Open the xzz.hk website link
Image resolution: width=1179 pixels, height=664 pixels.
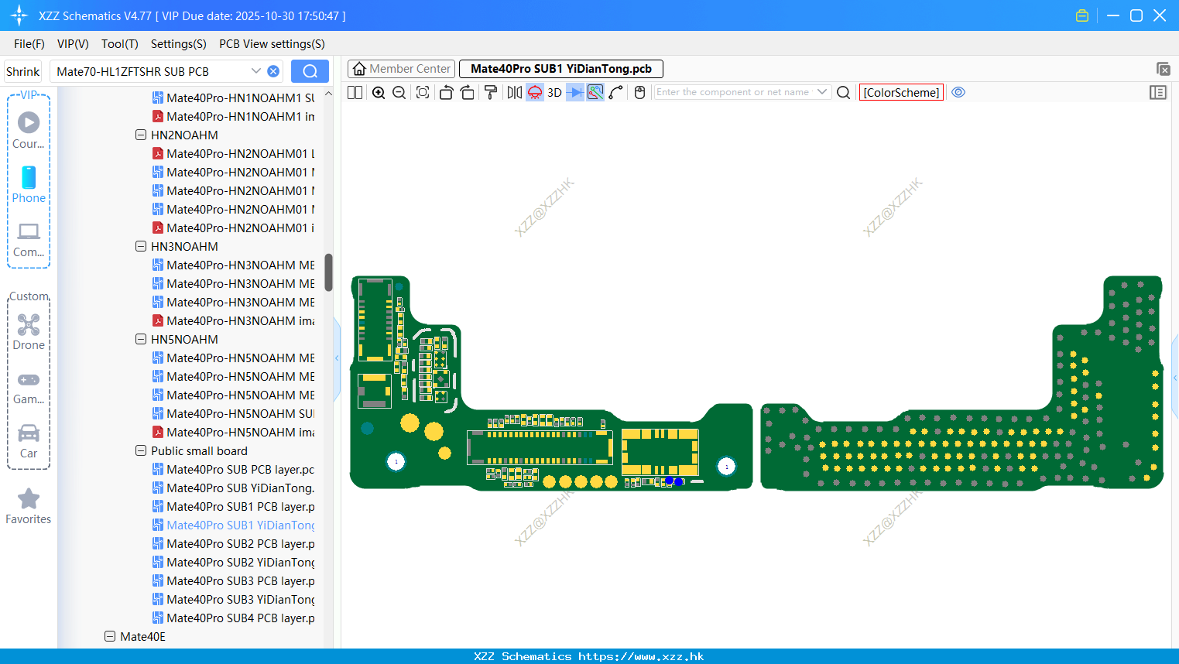[x=641, y=656]
